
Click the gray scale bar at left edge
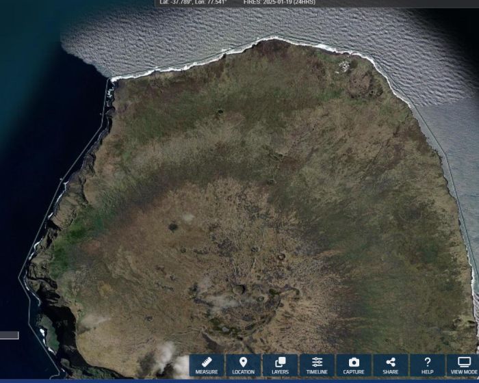9,335
